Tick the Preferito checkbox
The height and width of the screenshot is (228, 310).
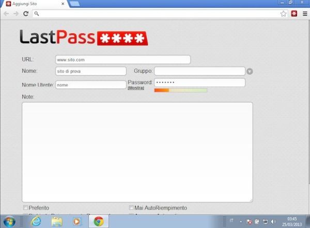point(25,208)
